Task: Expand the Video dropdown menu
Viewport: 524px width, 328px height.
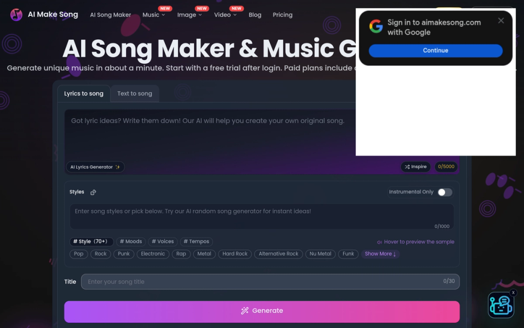Action: (x=225, y=15)
